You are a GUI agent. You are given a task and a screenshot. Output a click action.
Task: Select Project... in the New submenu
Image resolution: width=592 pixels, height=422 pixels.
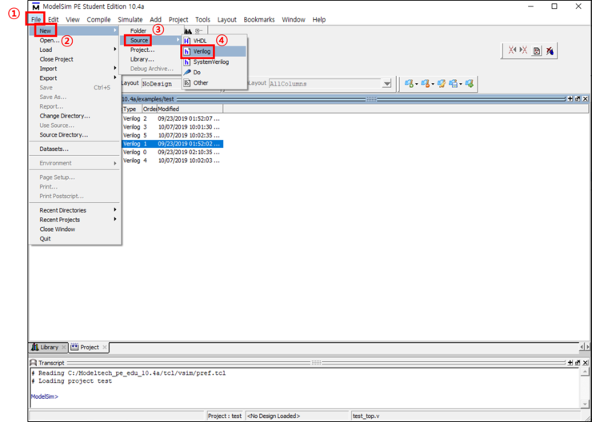click(x=151, y=50)
